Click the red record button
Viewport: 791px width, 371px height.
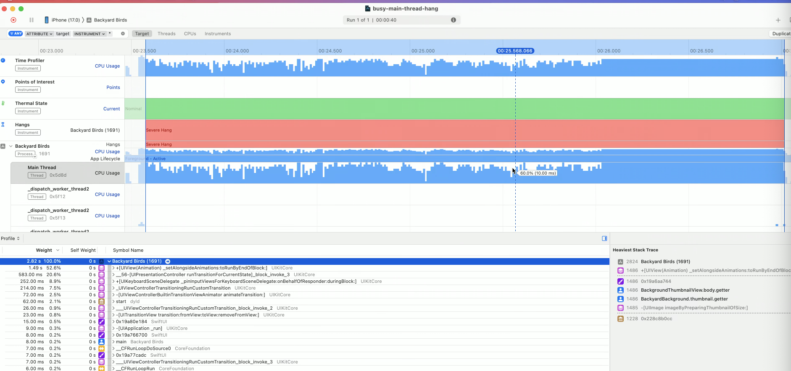[13, 20]
